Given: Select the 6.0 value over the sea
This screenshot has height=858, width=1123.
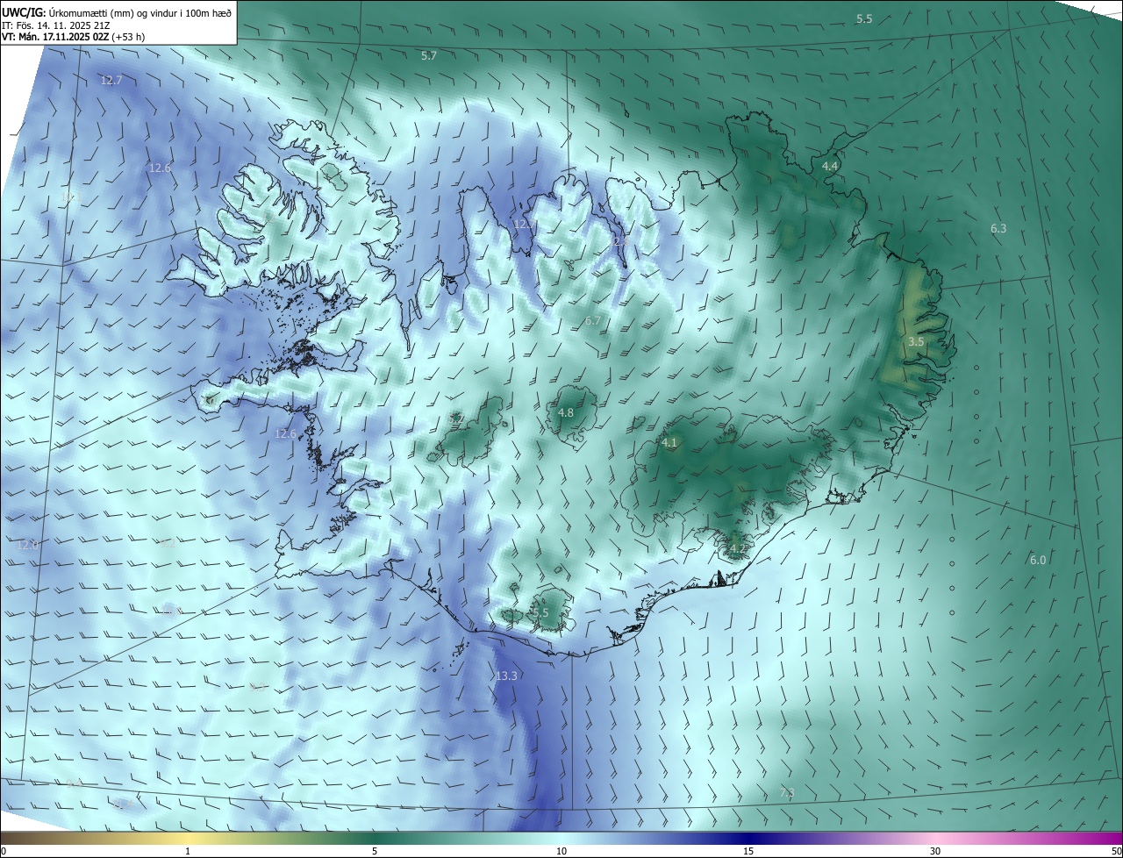Looking at the screenshot, I should click(1038, 560).
